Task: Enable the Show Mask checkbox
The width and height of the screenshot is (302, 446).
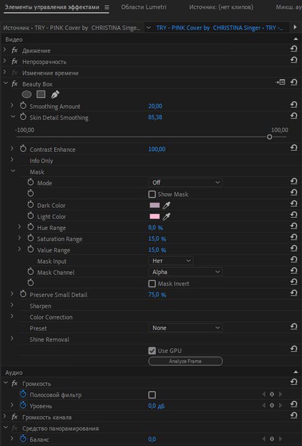Action: (152, 194)
